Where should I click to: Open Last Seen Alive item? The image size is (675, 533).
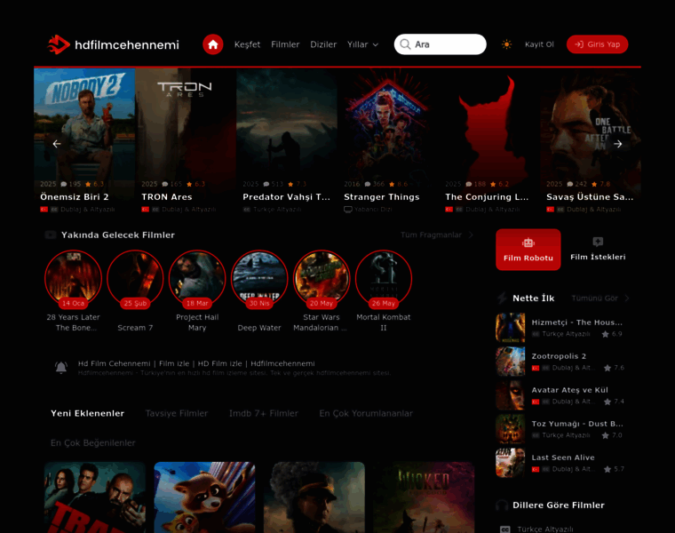[x=563, y=463]
